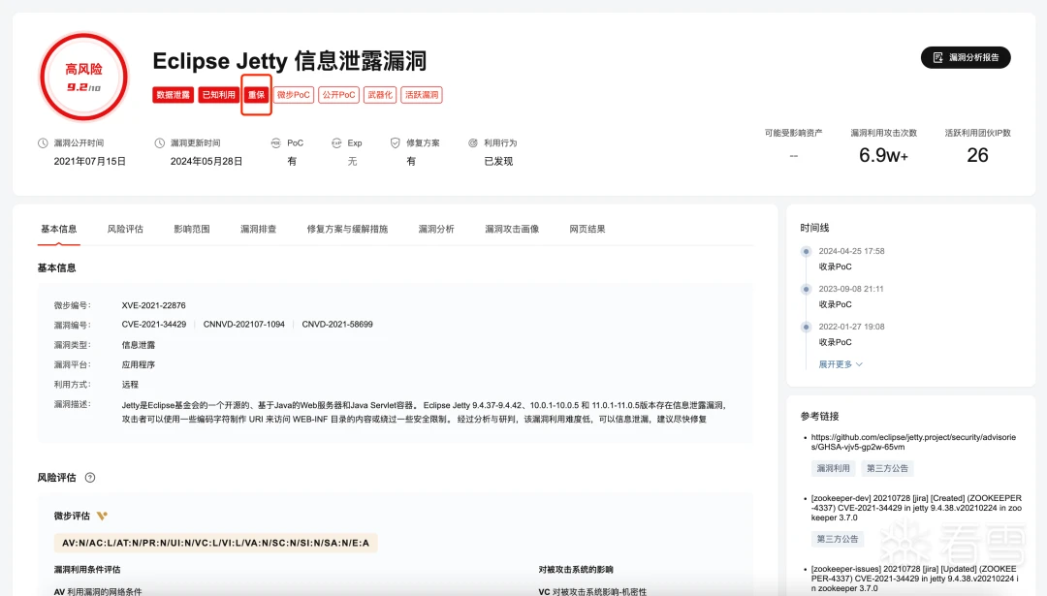Click the 2024-04-25 17:58 timeline marker dot

click(806, 252)
